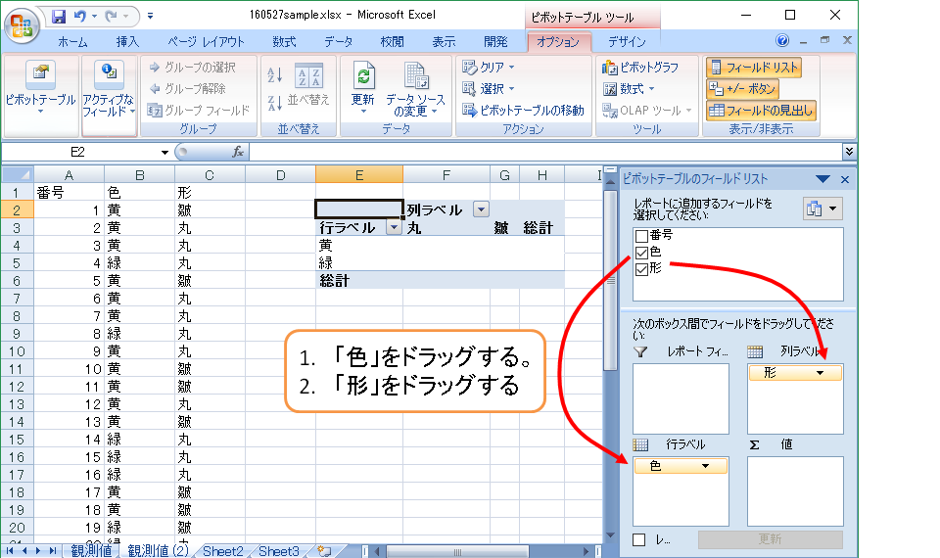Sort ascending with the A-Z icon
The image size is (940, 558).
coord(275,76)
